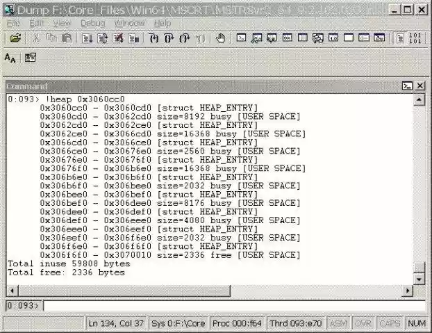Open the Watch window toolbar icon

click(x=257, y=38)
